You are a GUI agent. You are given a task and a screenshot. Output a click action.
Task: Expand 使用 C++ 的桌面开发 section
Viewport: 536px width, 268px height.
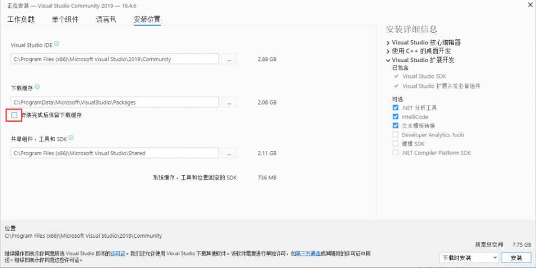[x=388, y=52]
